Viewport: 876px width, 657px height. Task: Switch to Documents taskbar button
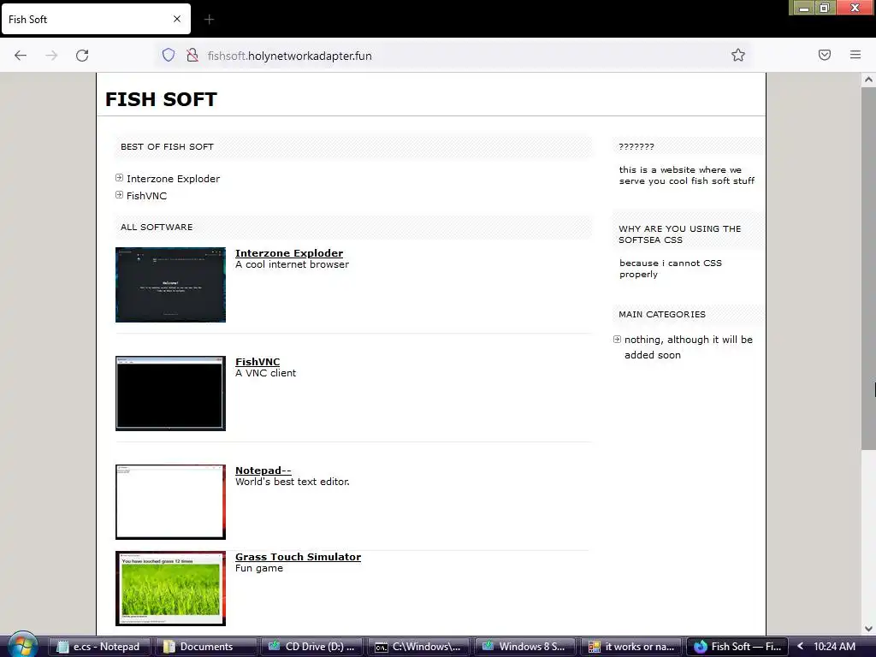[206, 647]
